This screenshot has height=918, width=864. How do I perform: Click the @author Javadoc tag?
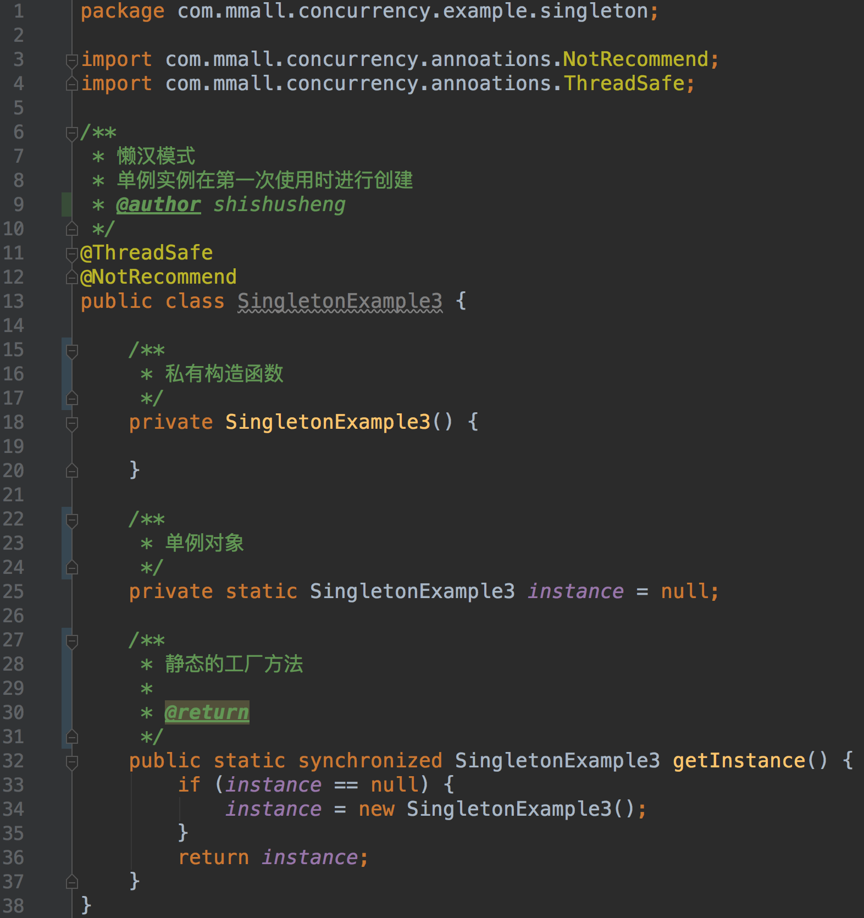pos(158,204)
